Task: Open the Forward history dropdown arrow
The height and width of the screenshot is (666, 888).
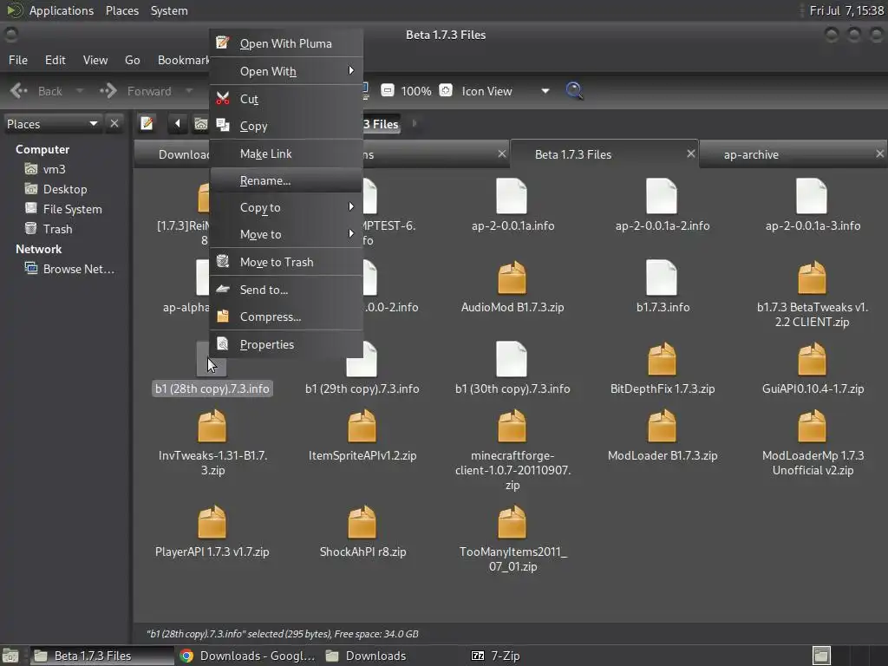Action: pos(189,91)
